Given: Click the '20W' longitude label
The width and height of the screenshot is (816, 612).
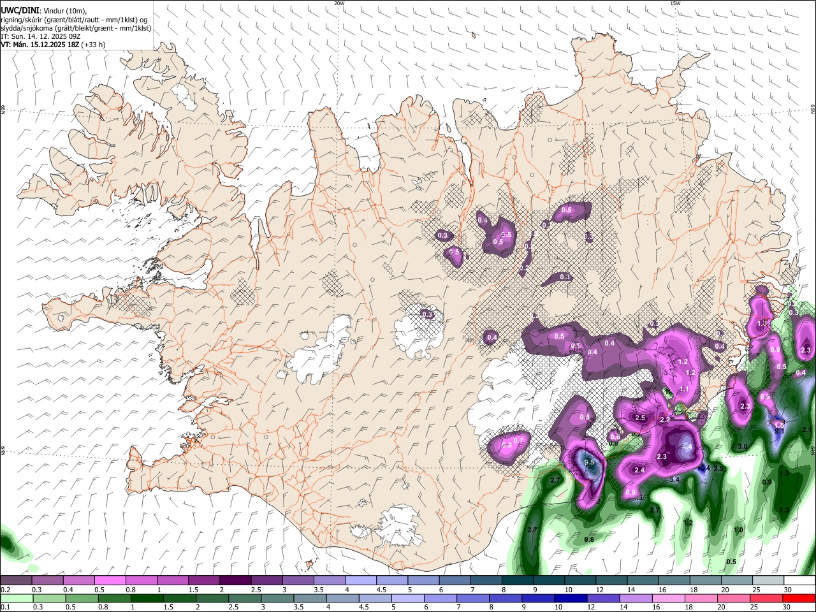Looking at the screenshot, I should click(x=339, y=3).
